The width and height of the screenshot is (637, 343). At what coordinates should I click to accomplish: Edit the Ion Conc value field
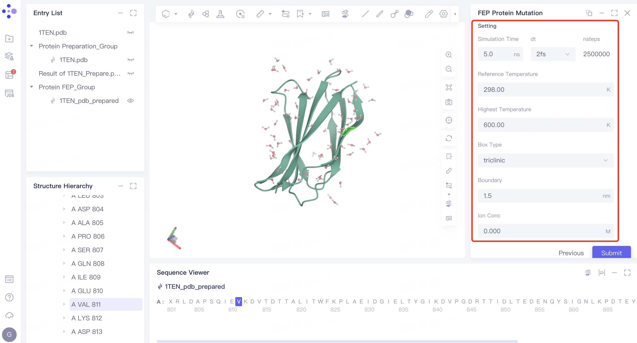coord(546,231)
